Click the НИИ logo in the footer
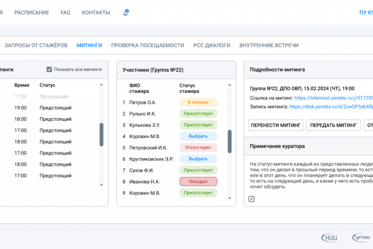This screenshot has width=373, height=249. pos(329,237)
